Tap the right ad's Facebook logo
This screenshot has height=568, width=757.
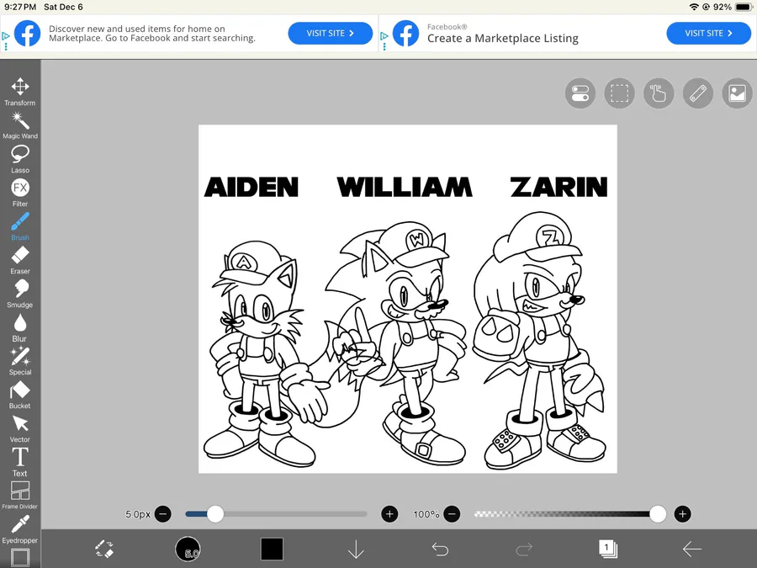pos(406,34)
